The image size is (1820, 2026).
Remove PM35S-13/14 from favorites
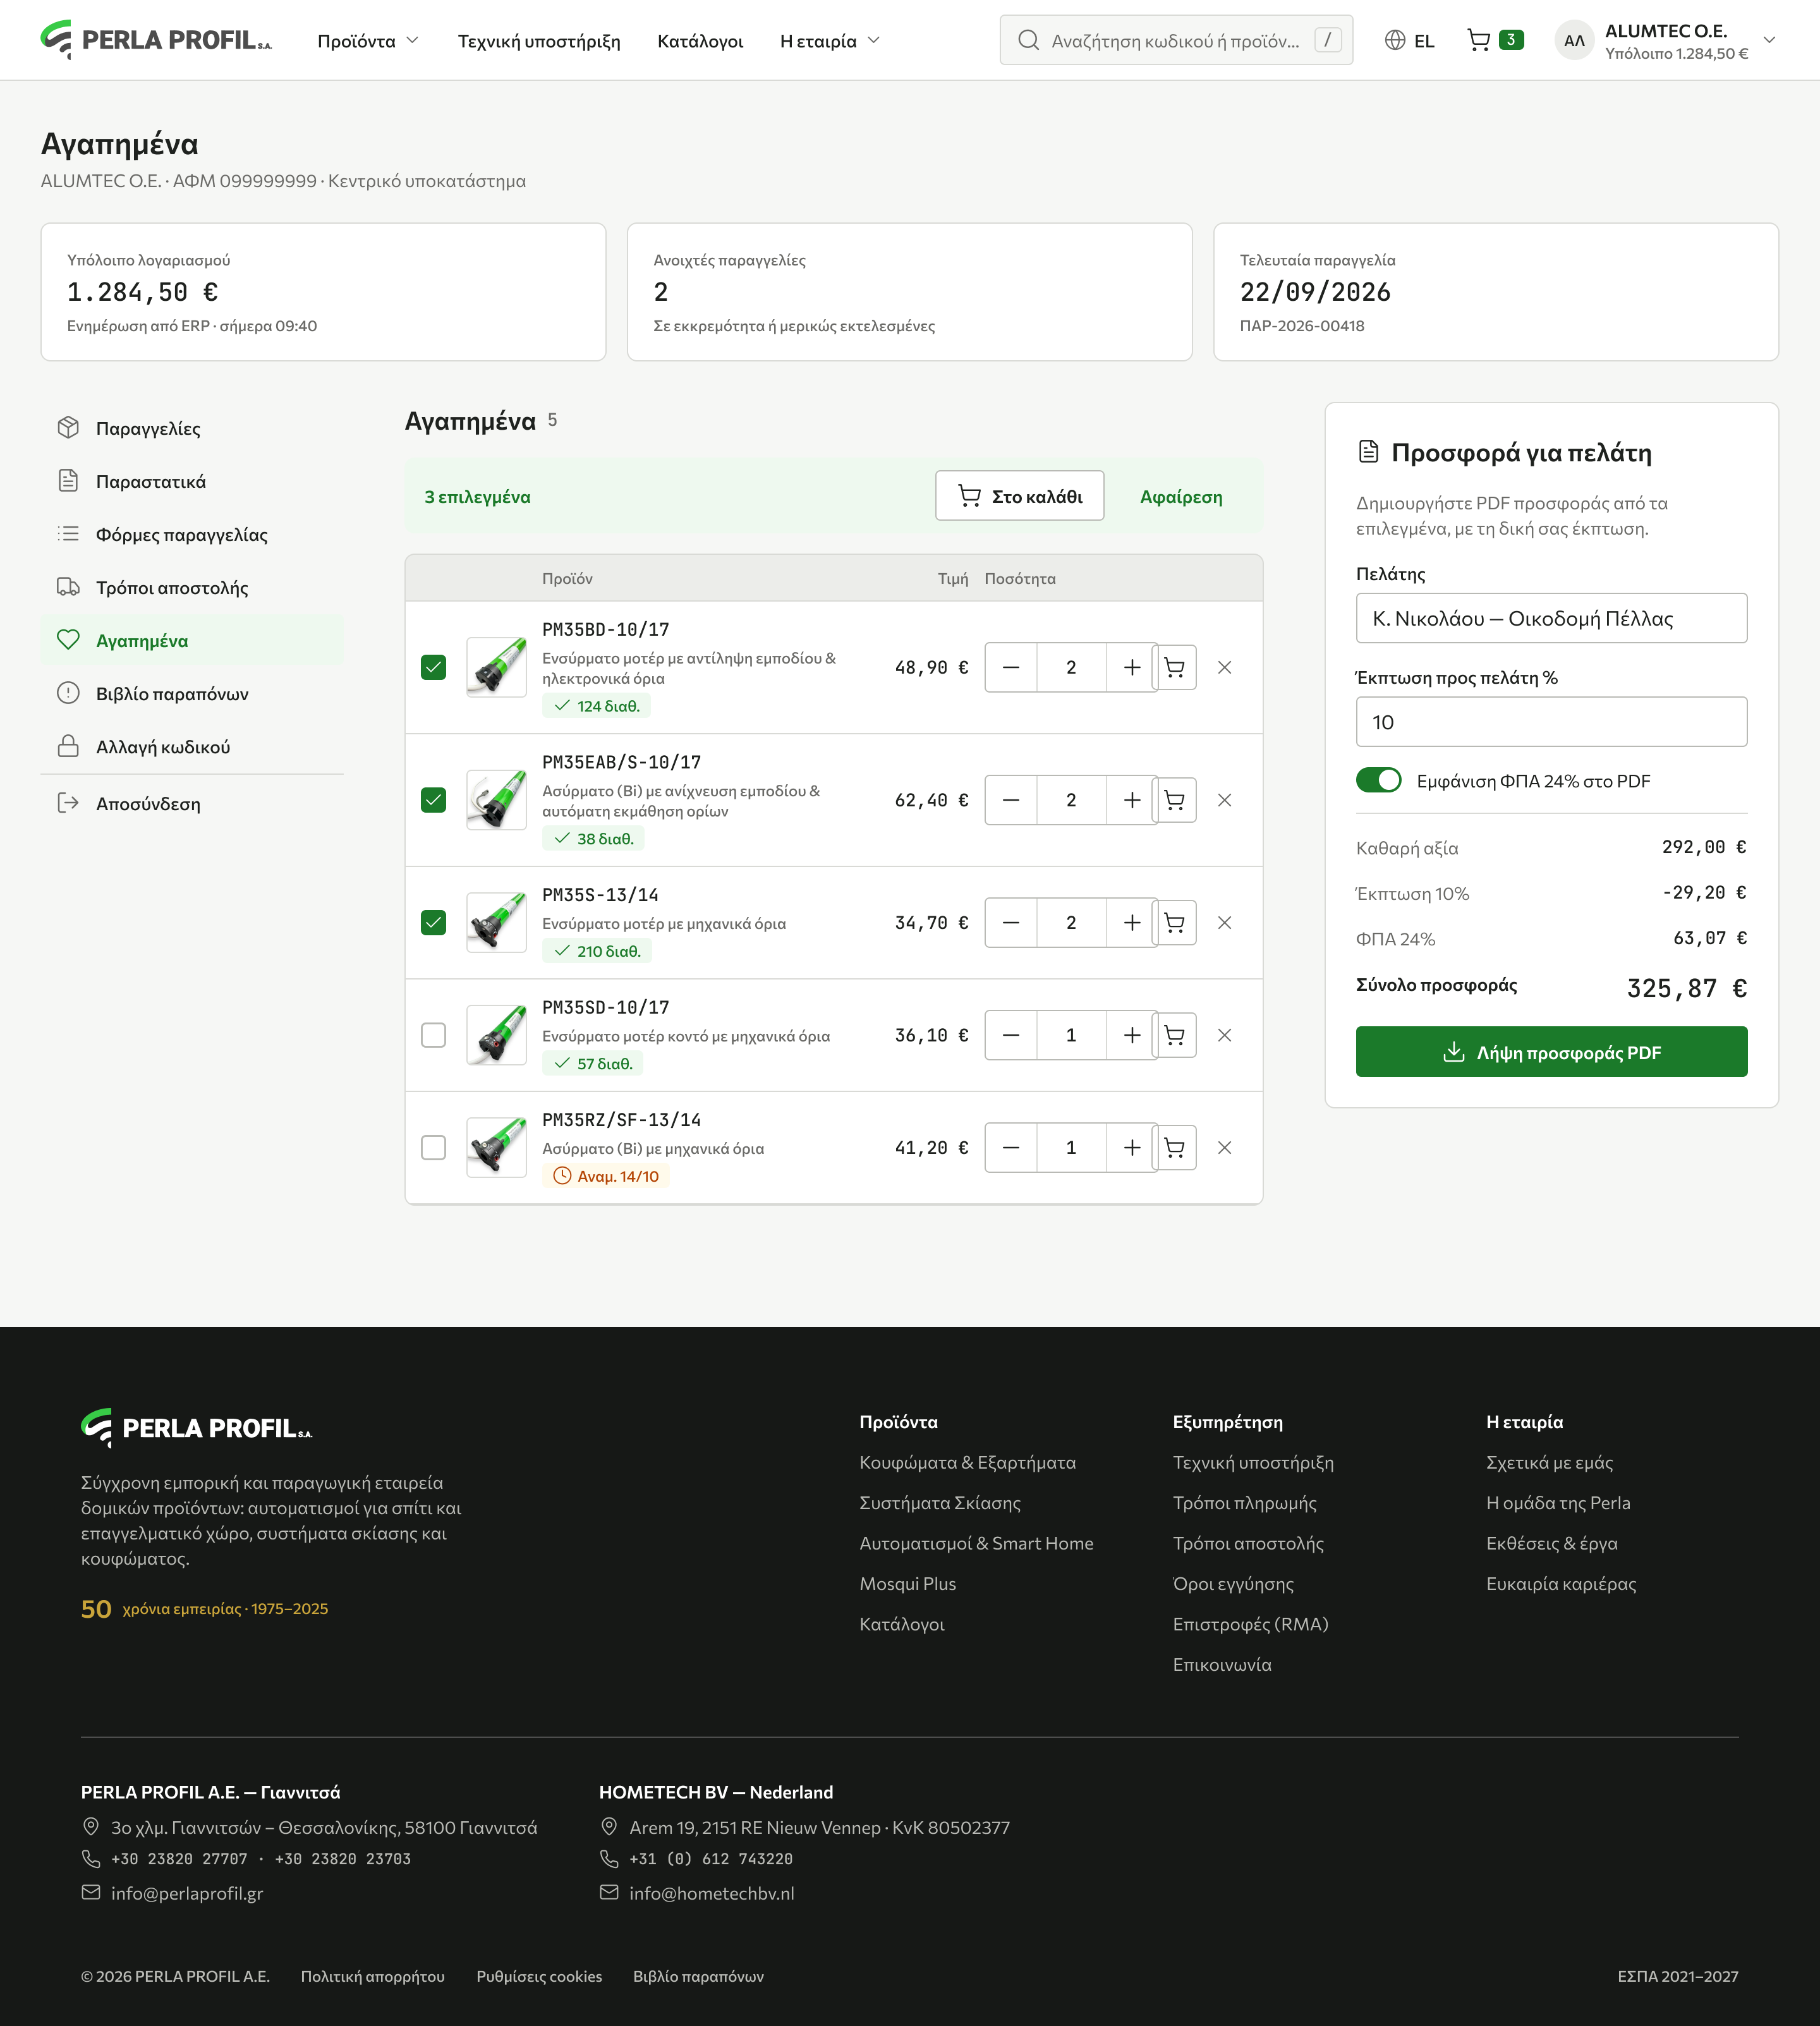(x=1224, y=922)
